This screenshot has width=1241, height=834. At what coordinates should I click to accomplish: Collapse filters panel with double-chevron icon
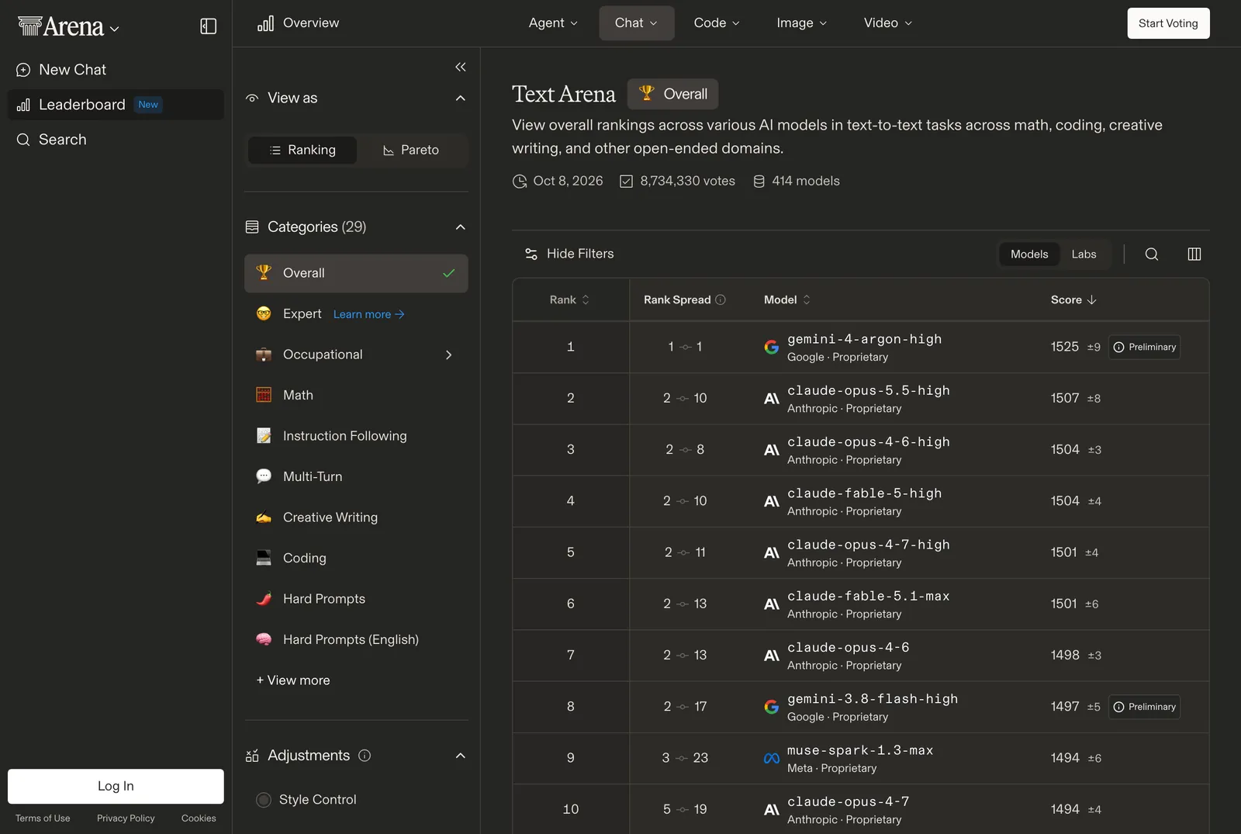click(460, 67)
